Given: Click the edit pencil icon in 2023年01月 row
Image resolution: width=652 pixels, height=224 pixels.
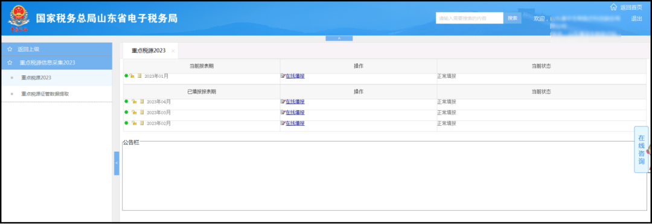Looking at the screenshot, I should click(283, 76).
